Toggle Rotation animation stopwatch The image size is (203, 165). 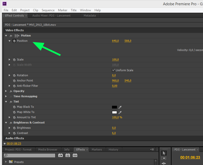click(14, 75)
